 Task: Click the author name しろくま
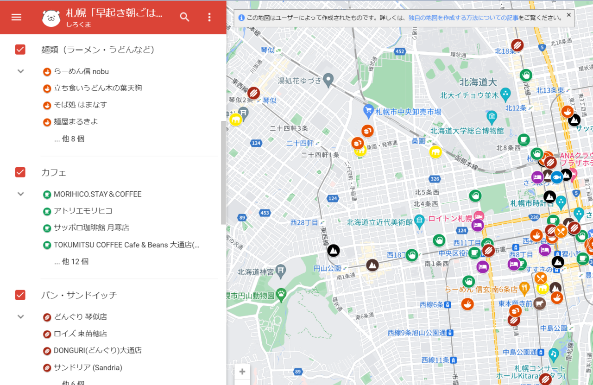click(x=78, y=25)
